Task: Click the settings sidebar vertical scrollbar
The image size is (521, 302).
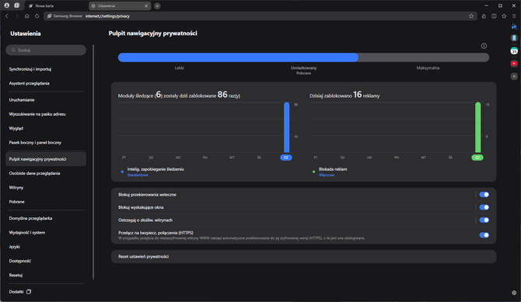Action: pyautogui.click(x=93, y=162)
